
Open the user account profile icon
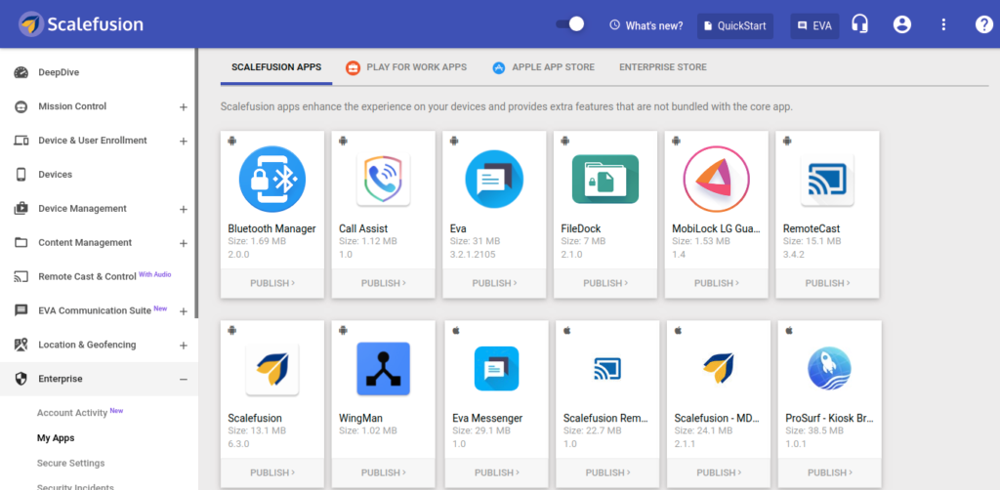point(901,24)
